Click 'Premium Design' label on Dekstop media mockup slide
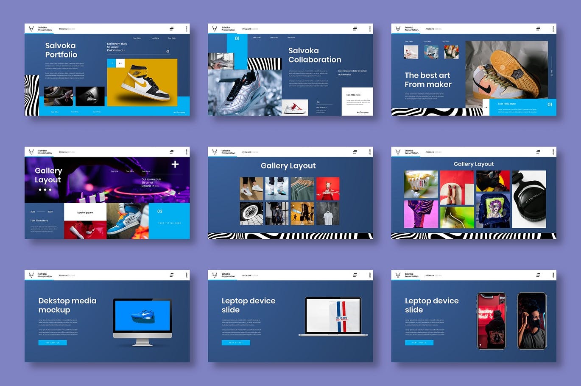 [67, 276]
